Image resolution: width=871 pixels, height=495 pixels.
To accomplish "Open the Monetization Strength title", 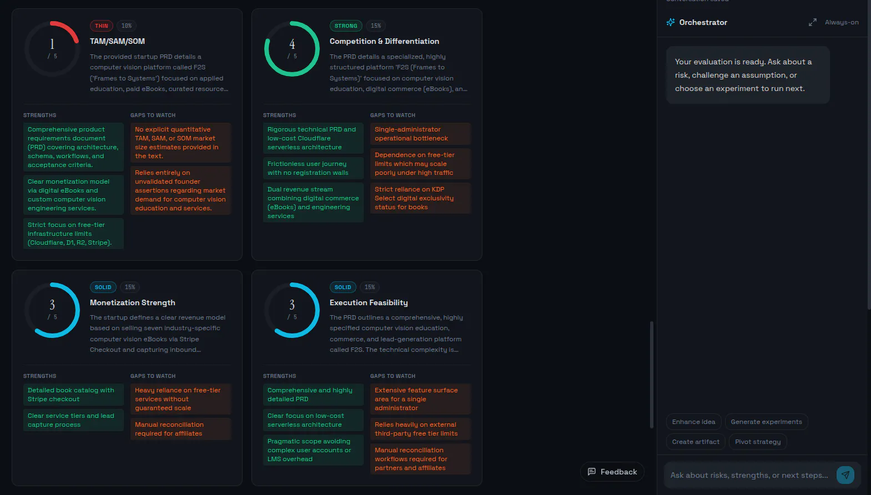I will click(x=133, y=302).
